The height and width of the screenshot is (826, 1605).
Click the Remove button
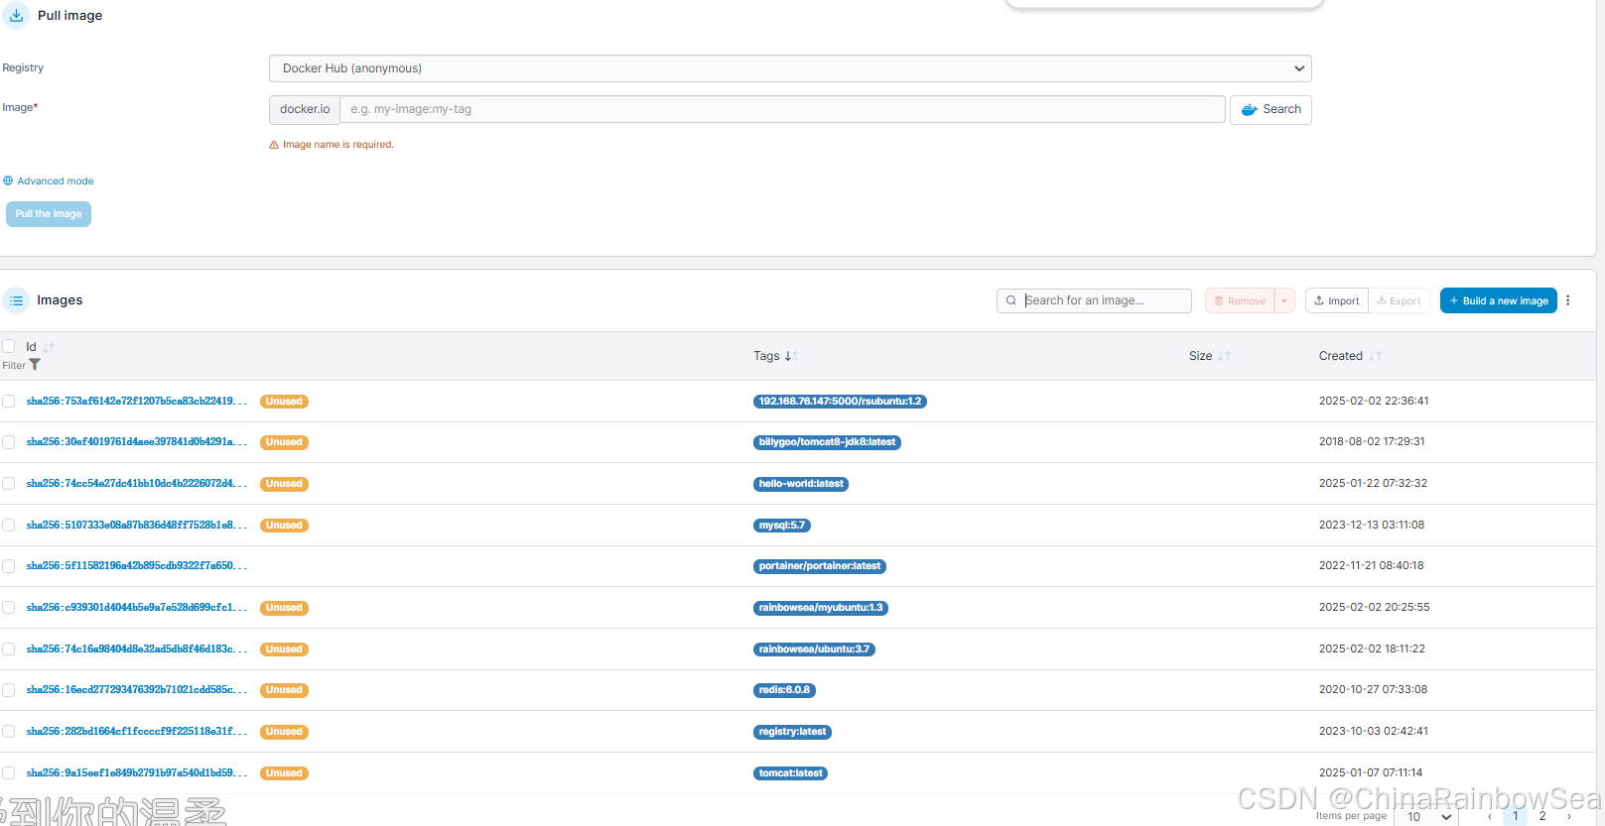pos(1240,300)
